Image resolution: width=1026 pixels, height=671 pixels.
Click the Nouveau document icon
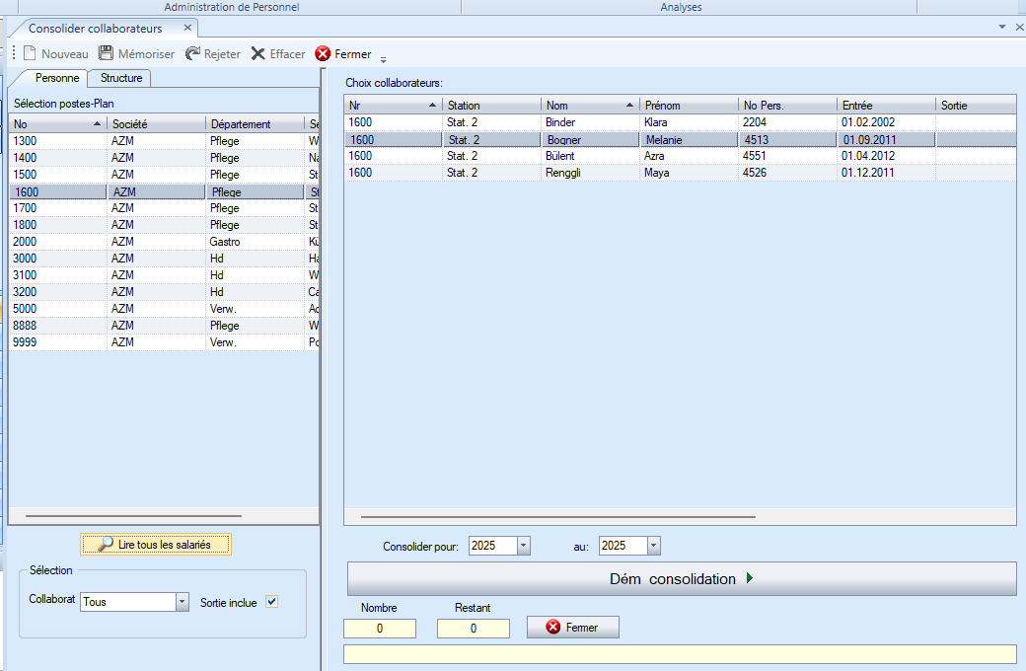(30, 54)
